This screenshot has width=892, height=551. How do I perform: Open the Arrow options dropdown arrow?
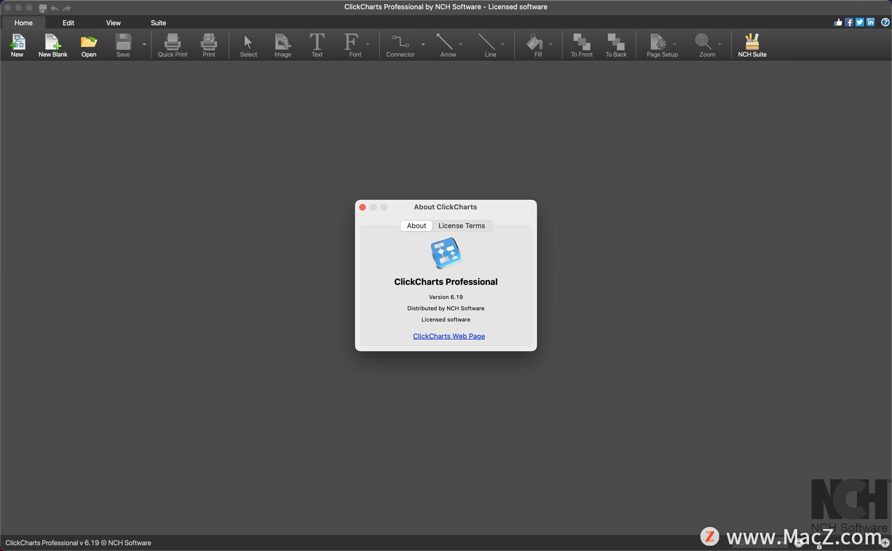click(x=460, y=44)
